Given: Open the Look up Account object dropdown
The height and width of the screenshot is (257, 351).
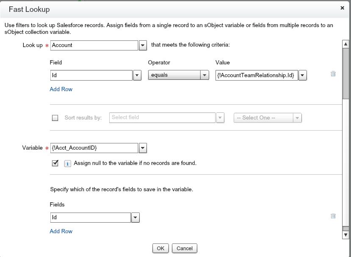Looking at the screenshot, I should 143,45.
